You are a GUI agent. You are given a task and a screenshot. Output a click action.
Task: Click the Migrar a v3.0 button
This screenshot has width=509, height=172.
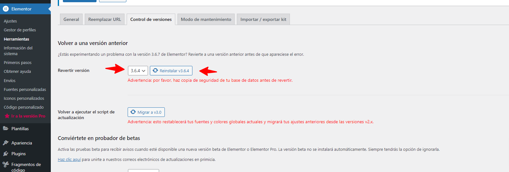tap(146, 112)
